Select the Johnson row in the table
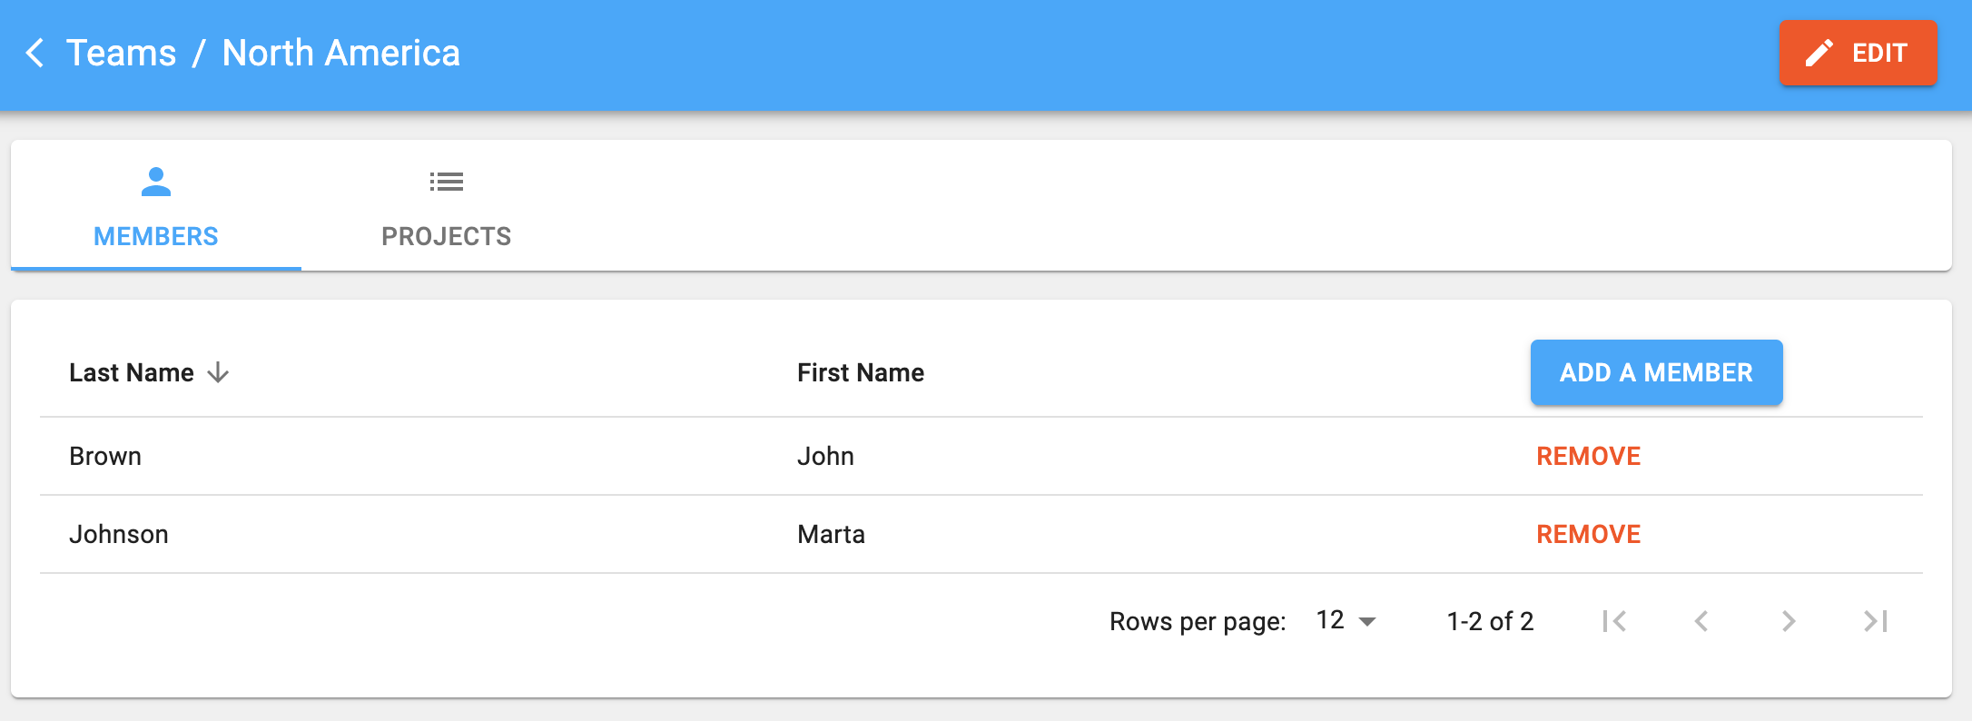This screenshot has width=1972, height=721. [119, 534]
